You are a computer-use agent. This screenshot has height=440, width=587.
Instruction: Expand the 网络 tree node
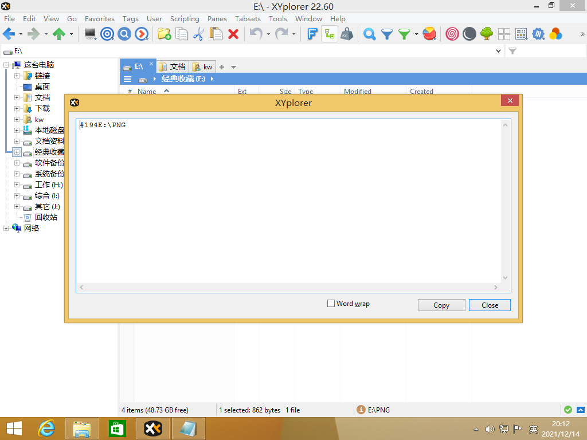tap(6, 228)
